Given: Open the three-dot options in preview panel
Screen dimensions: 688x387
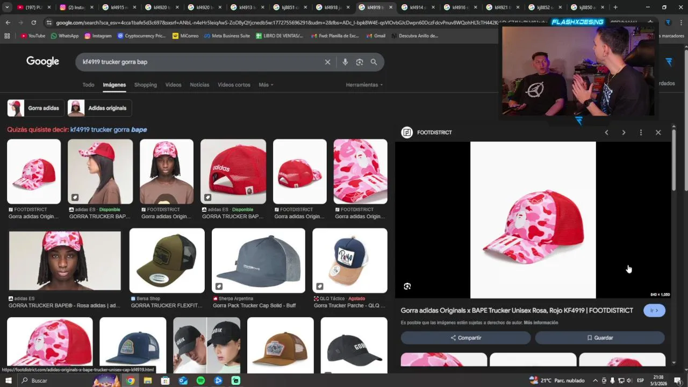Looking at the screenshot, I should pos(641,132).
